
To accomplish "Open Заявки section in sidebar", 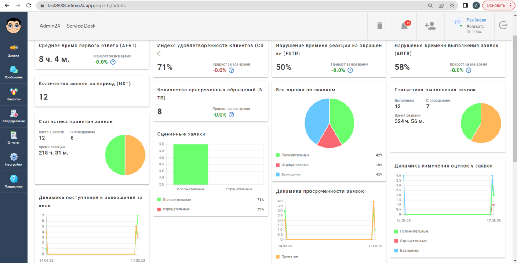I will click(14, 51).
